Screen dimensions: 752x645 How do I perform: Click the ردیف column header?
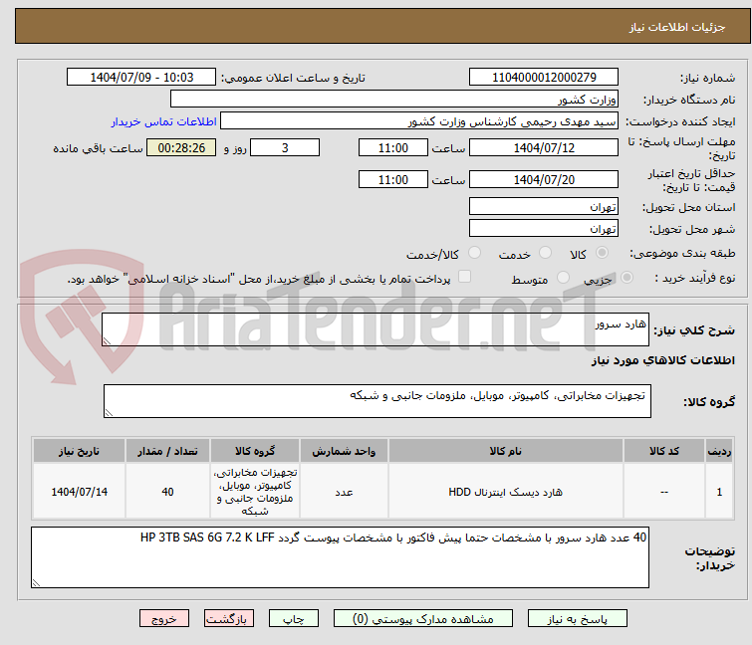[x=719, y=451]
